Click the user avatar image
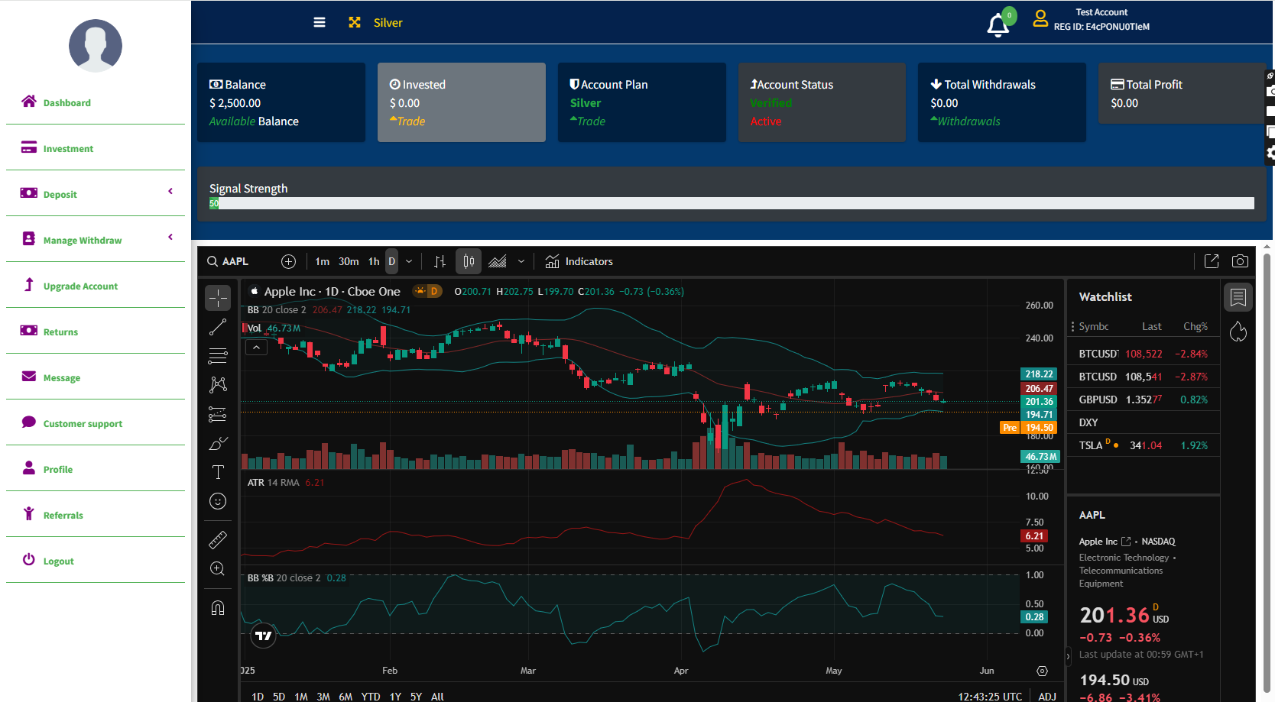The width and height of the screenshot is (1275, 702). [x=96, y=46]
